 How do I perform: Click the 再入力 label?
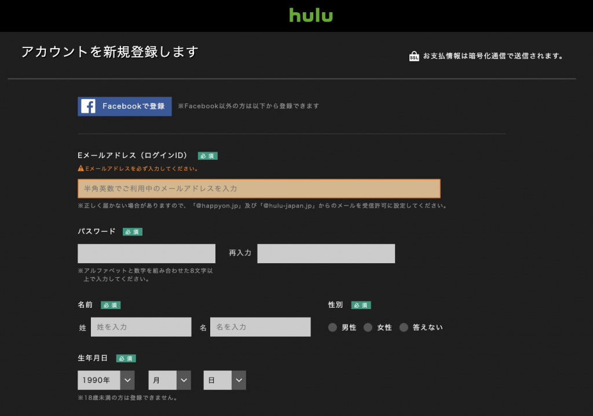click(240, 253)
